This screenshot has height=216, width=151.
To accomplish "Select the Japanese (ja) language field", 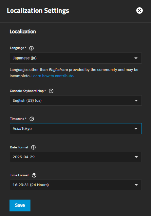I will click(x=76, y=58).
